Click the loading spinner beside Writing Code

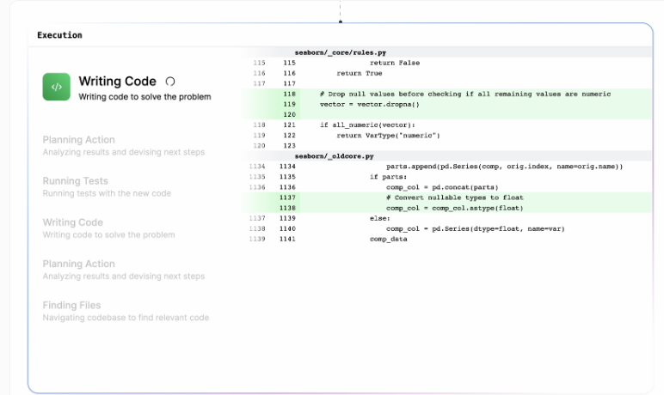click(x=170, y=82)
